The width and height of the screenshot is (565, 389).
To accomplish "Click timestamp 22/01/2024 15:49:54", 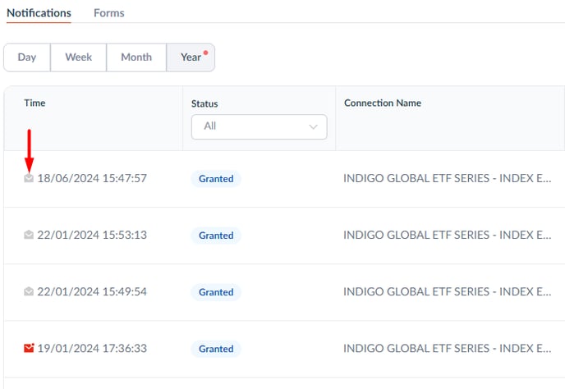I will click(92, 291).
